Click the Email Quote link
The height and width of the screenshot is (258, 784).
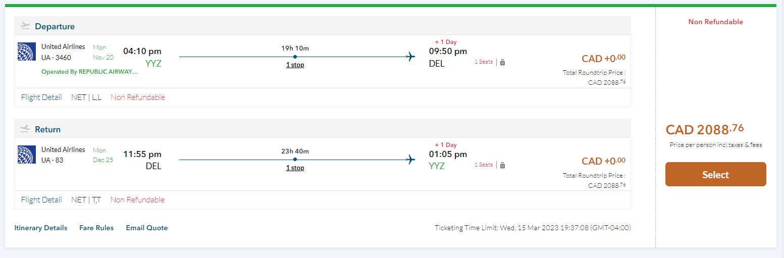pos(147,228)
